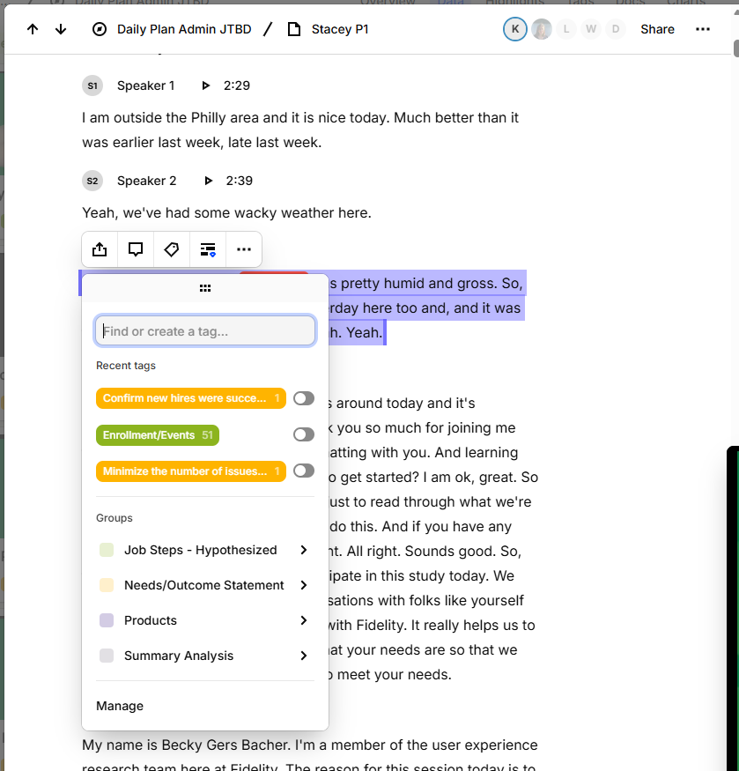Click the Products purple color swatch
Viewport: 739px width, 771px height.
click(x=107, y=620)
